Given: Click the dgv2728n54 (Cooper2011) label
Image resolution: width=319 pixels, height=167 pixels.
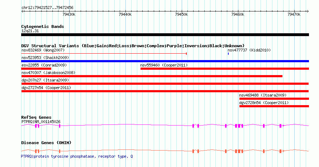Looking at the screenshot, I should click(264, 103).
